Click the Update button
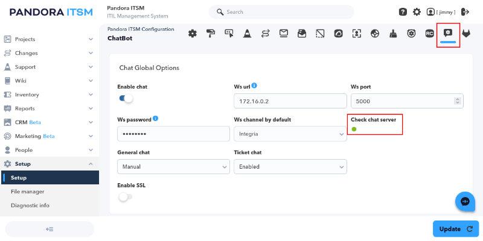483x241 pixels. [456, 229]
